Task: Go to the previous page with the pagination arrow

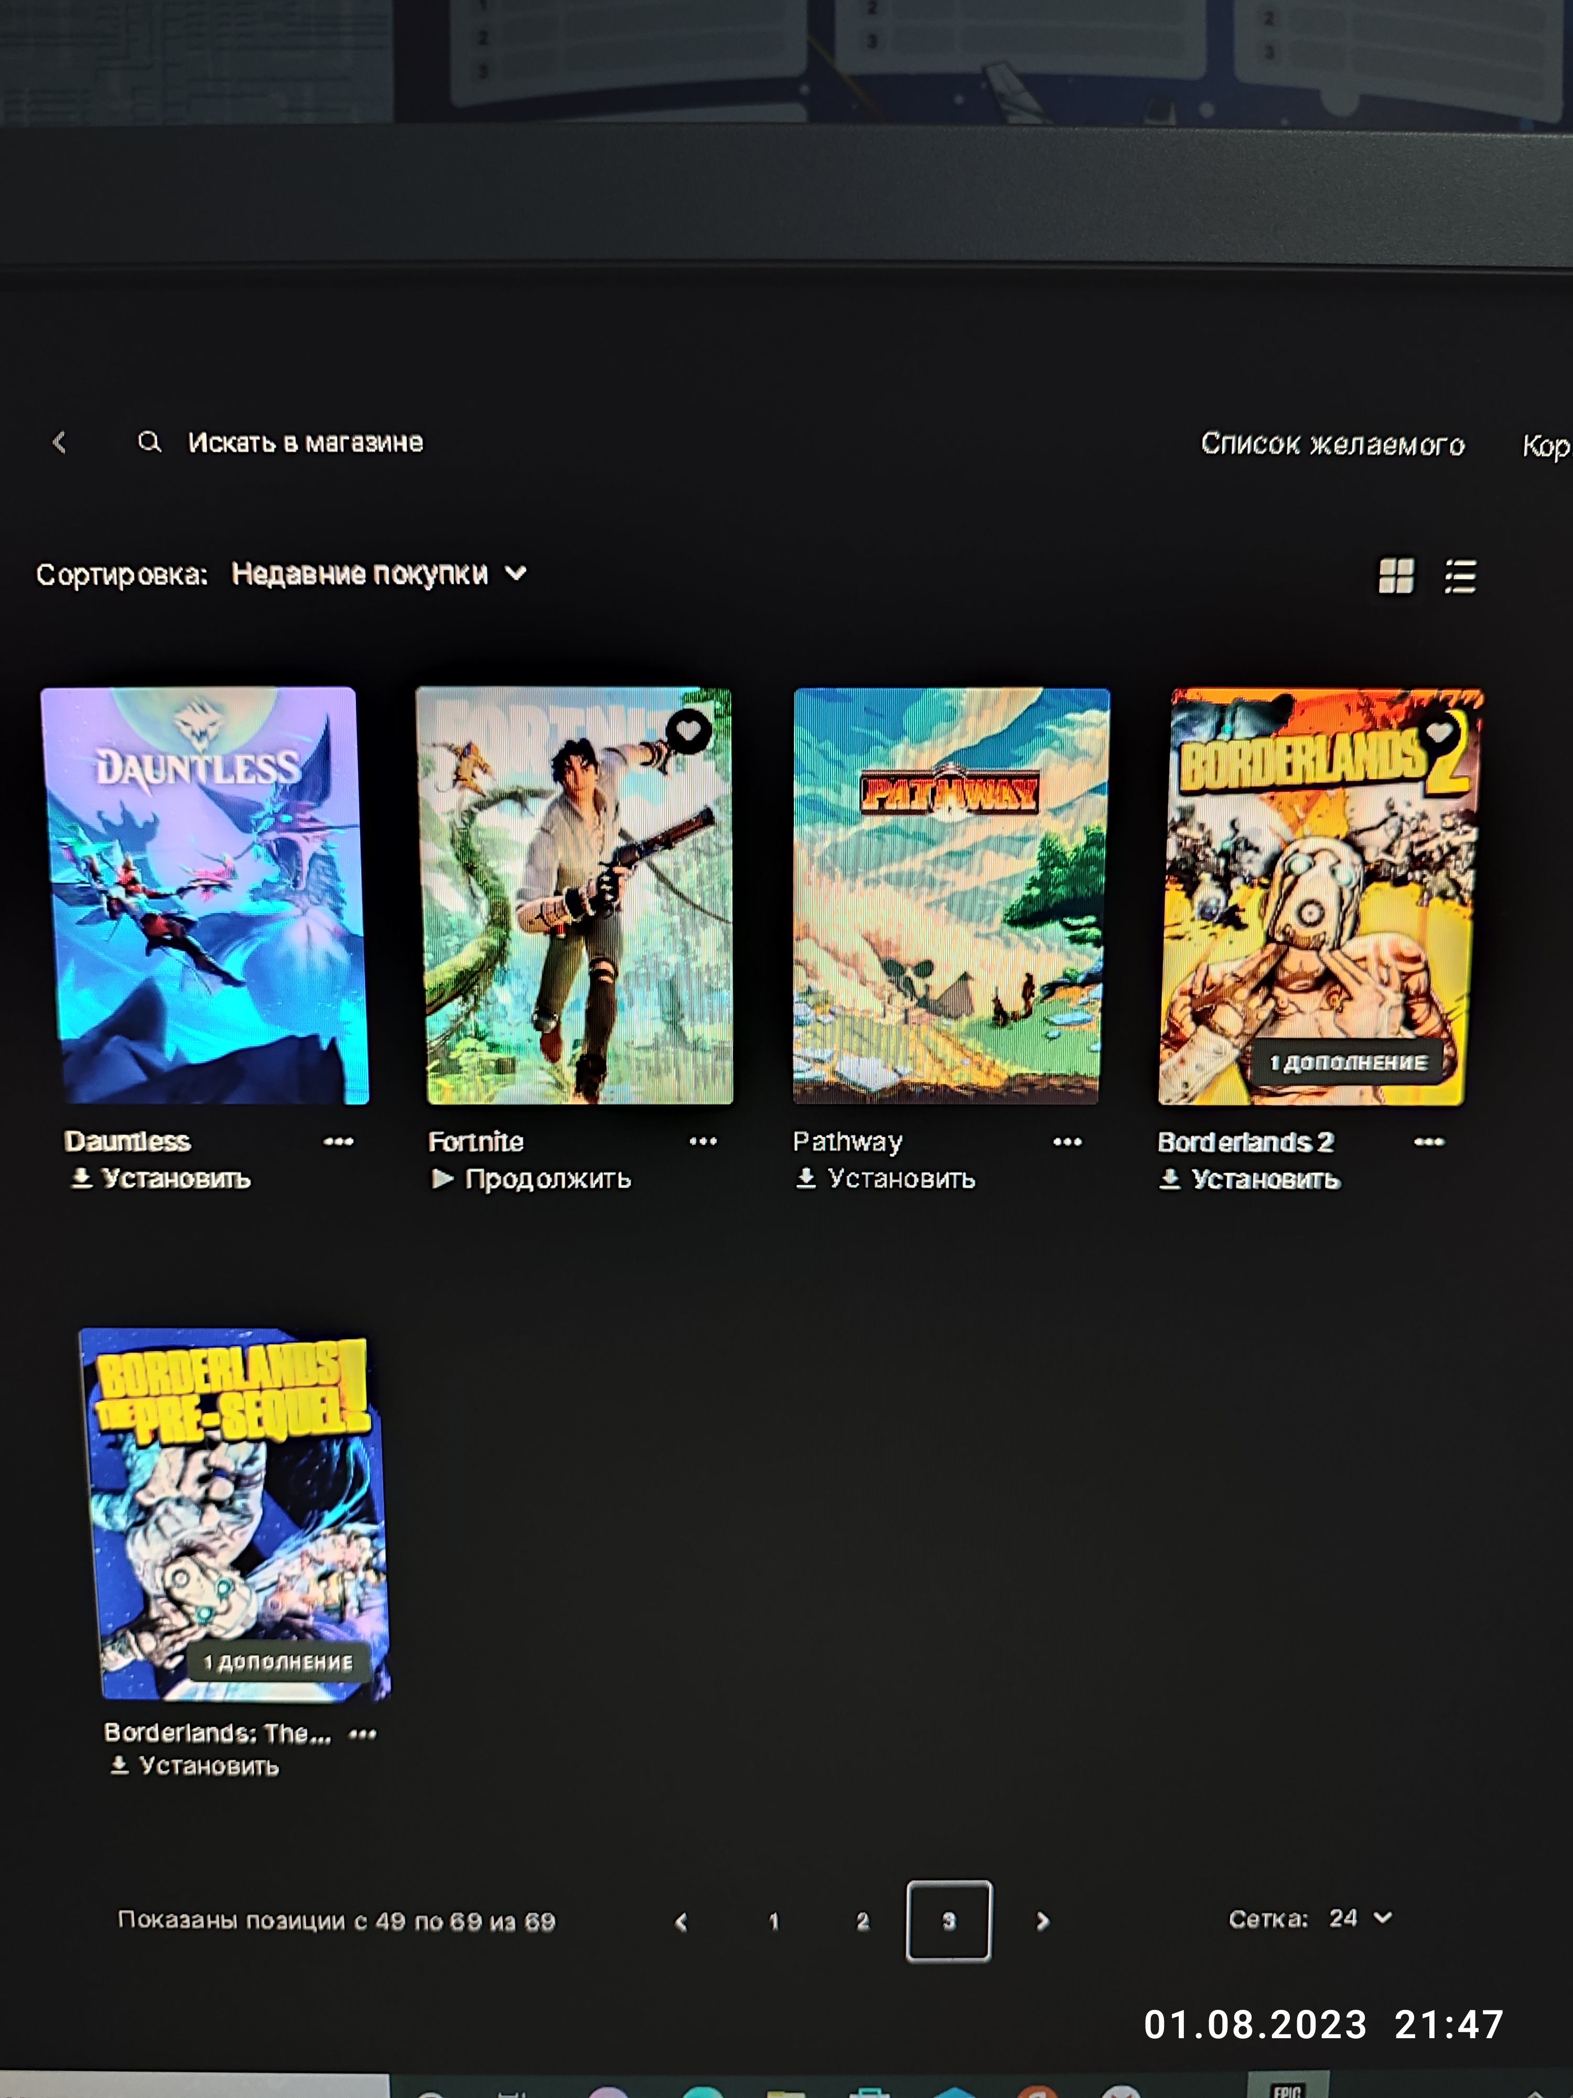Action: (681, 1922)
